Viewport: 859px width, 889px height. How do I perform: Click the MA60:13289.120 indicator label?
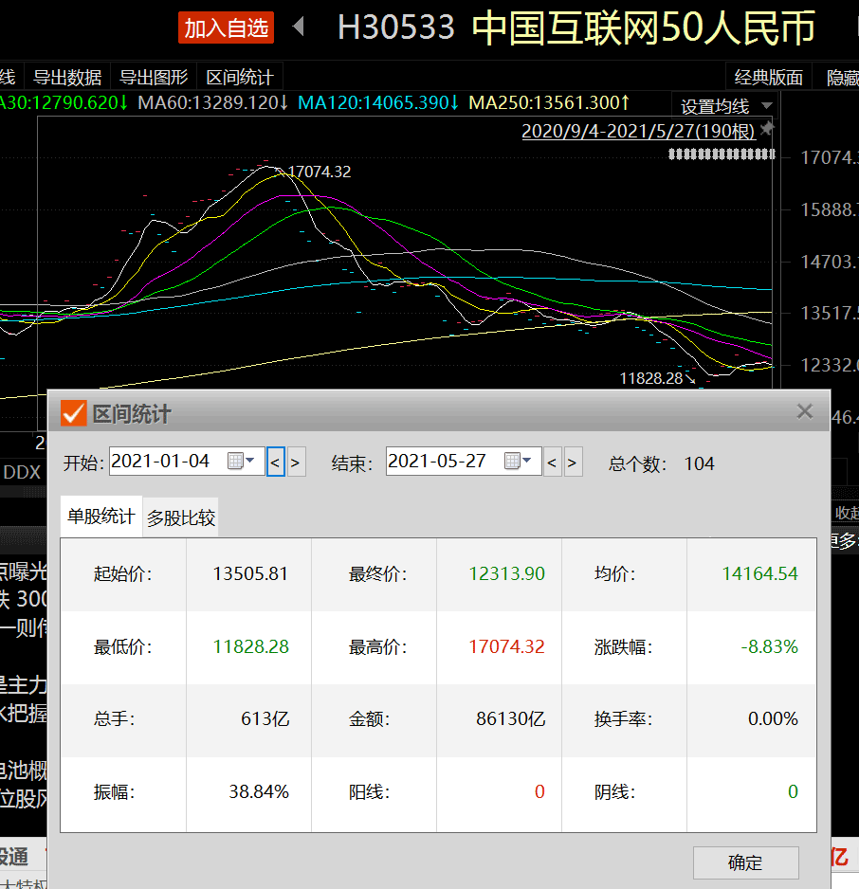pyautogui.click(x=213, y=102)
